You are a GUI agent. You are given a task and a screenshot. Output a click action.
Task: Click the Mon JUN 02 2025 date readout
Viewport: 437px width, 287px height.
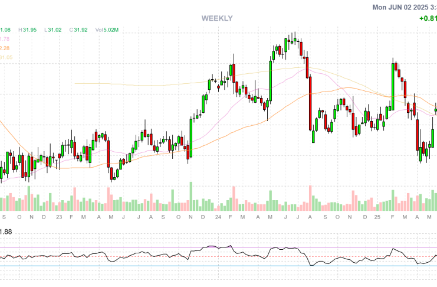pos(405,7)
